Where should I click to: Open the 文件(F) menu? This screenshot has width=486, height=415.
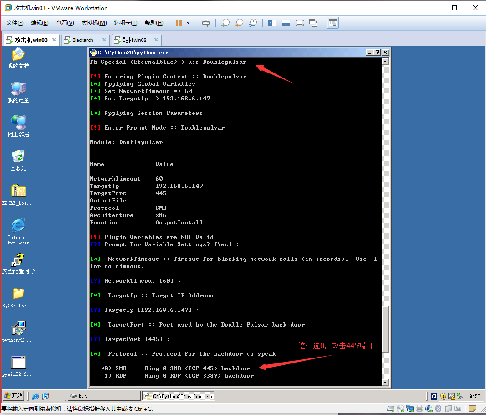click(15, 23)
